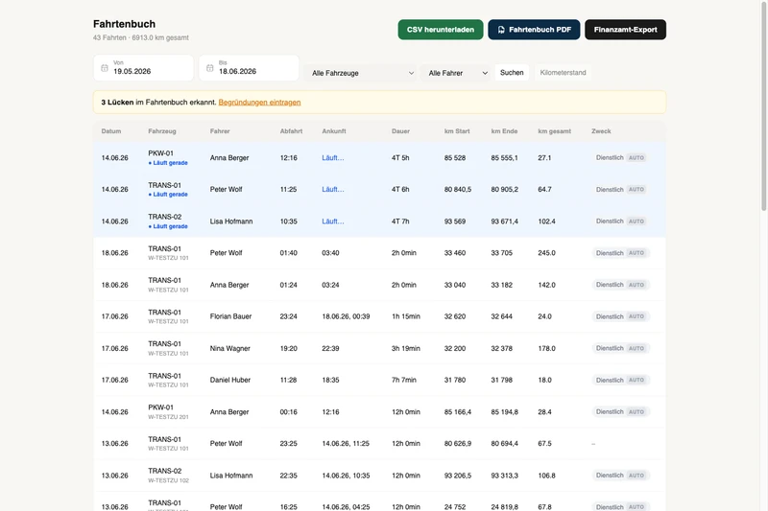Click km gesamt value 106.8
This screenshot has height=511, width=768.
tap(546, 476)
